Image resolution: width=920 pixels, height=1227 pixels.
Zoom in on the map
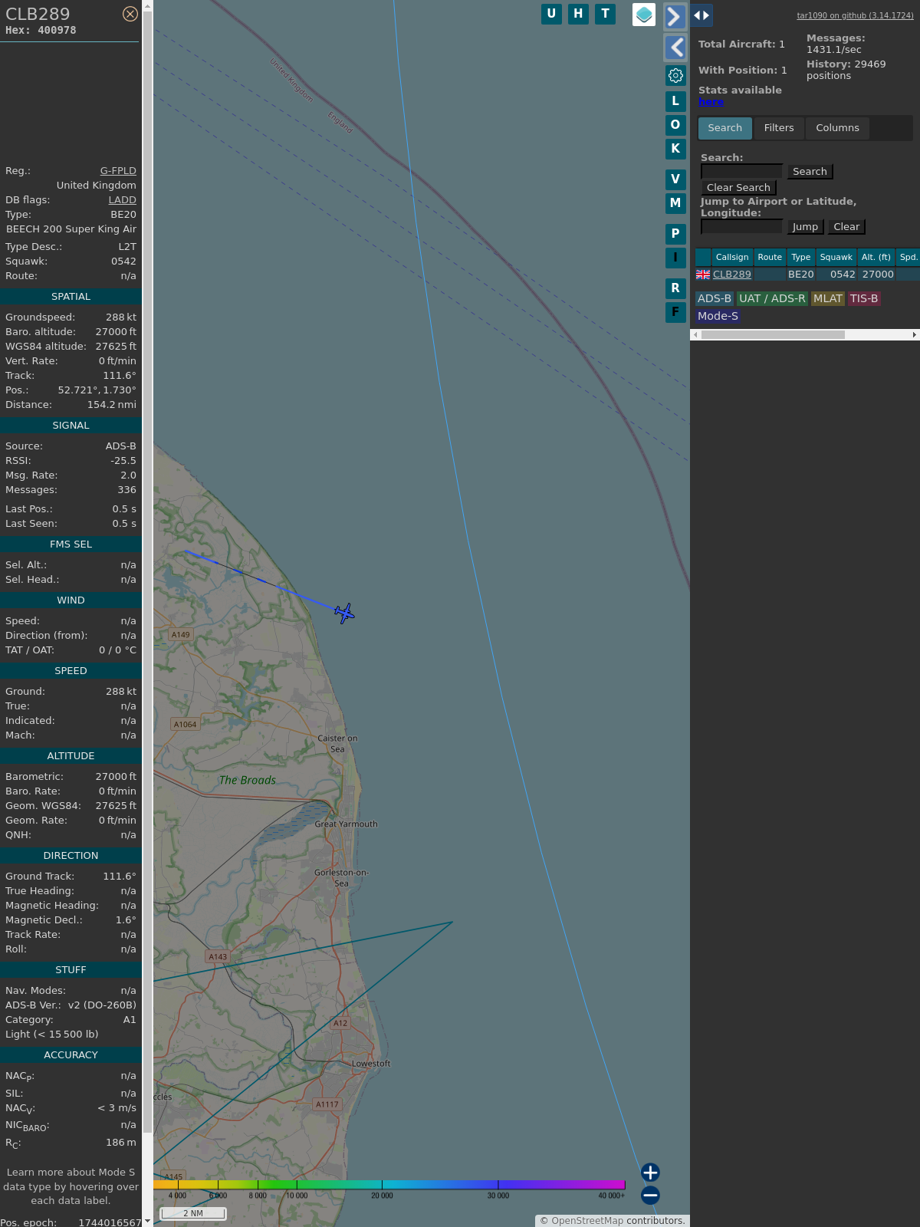(650, 1173)
